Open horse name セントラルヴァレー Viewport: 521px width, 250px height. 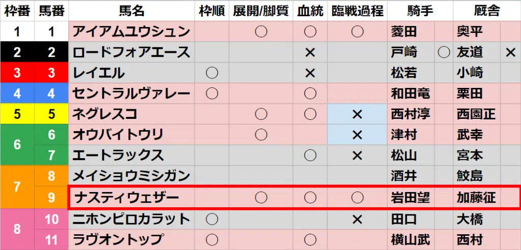(x=131, y=93)
